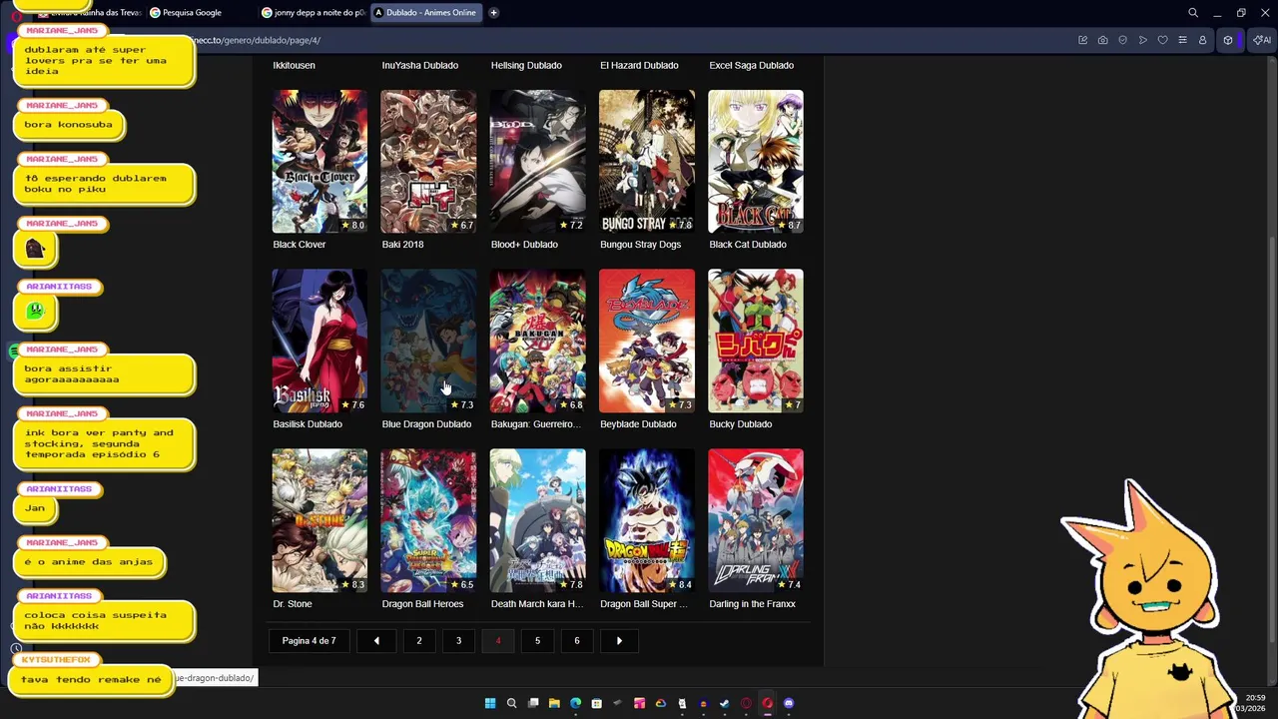Open the profile account icon

[x=1202, y=40]
